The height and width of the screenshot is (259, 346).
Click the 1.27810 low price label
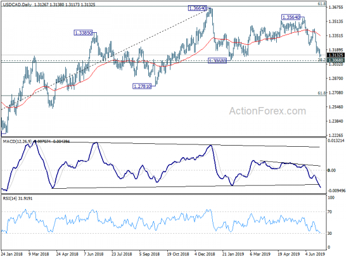point(142,86)
